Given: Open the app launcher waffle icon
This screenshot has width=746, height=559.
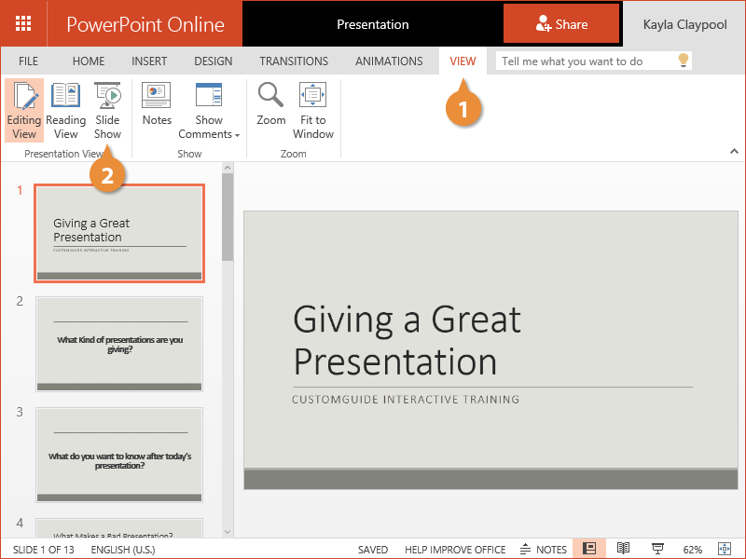Looking at the screenshot, I should click(x=23, y=24).
